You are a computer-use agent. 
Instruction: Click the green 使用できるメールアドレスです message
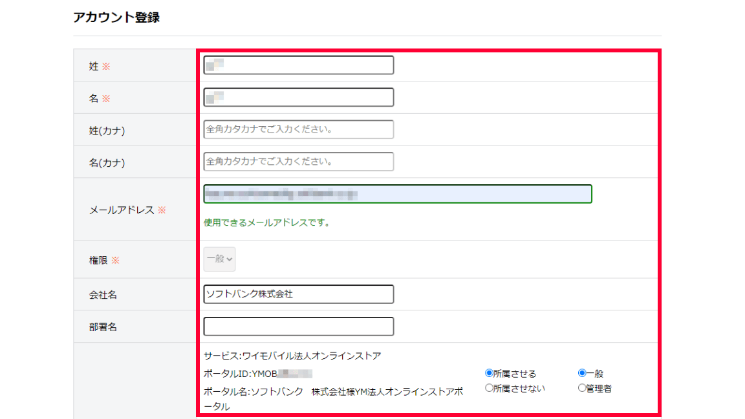[x=267, y=223]
